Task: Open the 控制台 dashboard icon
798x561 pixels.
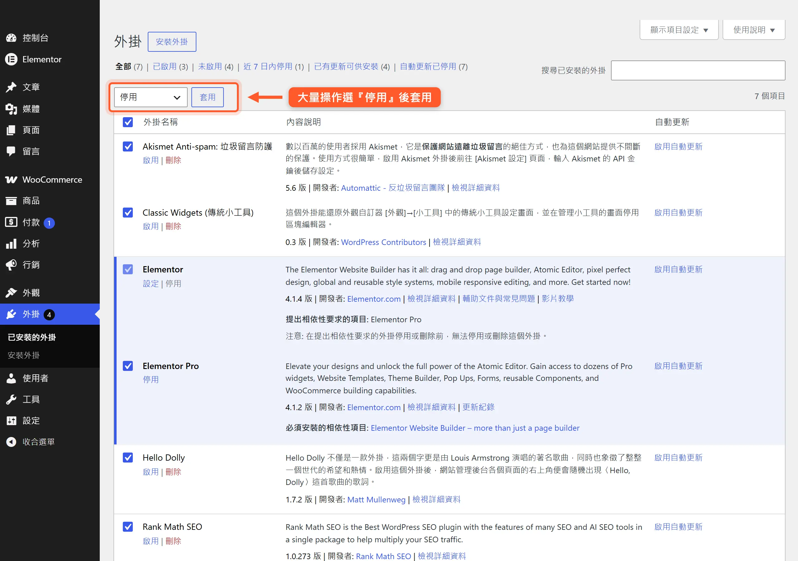Action: [11, 38]
